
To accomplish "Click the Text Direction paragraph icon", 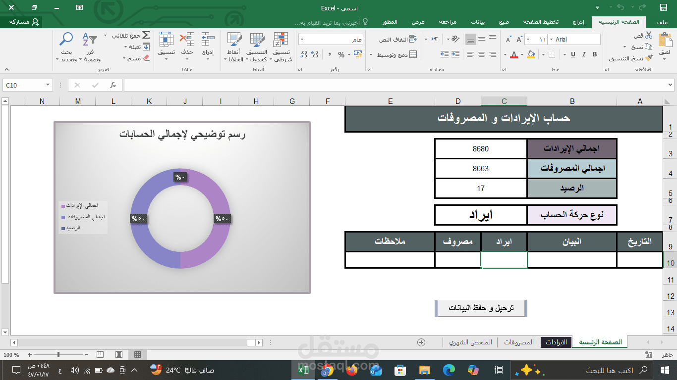I will pyautogui.click(x=435, y=39).
